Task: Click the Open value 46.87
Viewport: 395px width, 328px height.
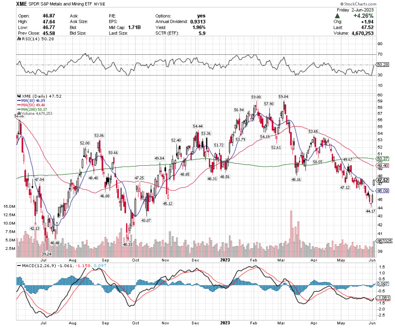Action: (x=49, y=16)
